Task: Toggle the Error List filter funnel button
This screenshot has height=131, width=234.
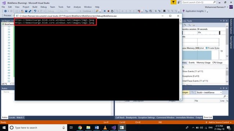Action: (x=193, y=93)
